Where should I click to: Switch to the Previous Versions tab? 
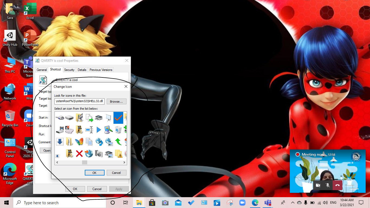pyautogui.click(x=101, y=70)
